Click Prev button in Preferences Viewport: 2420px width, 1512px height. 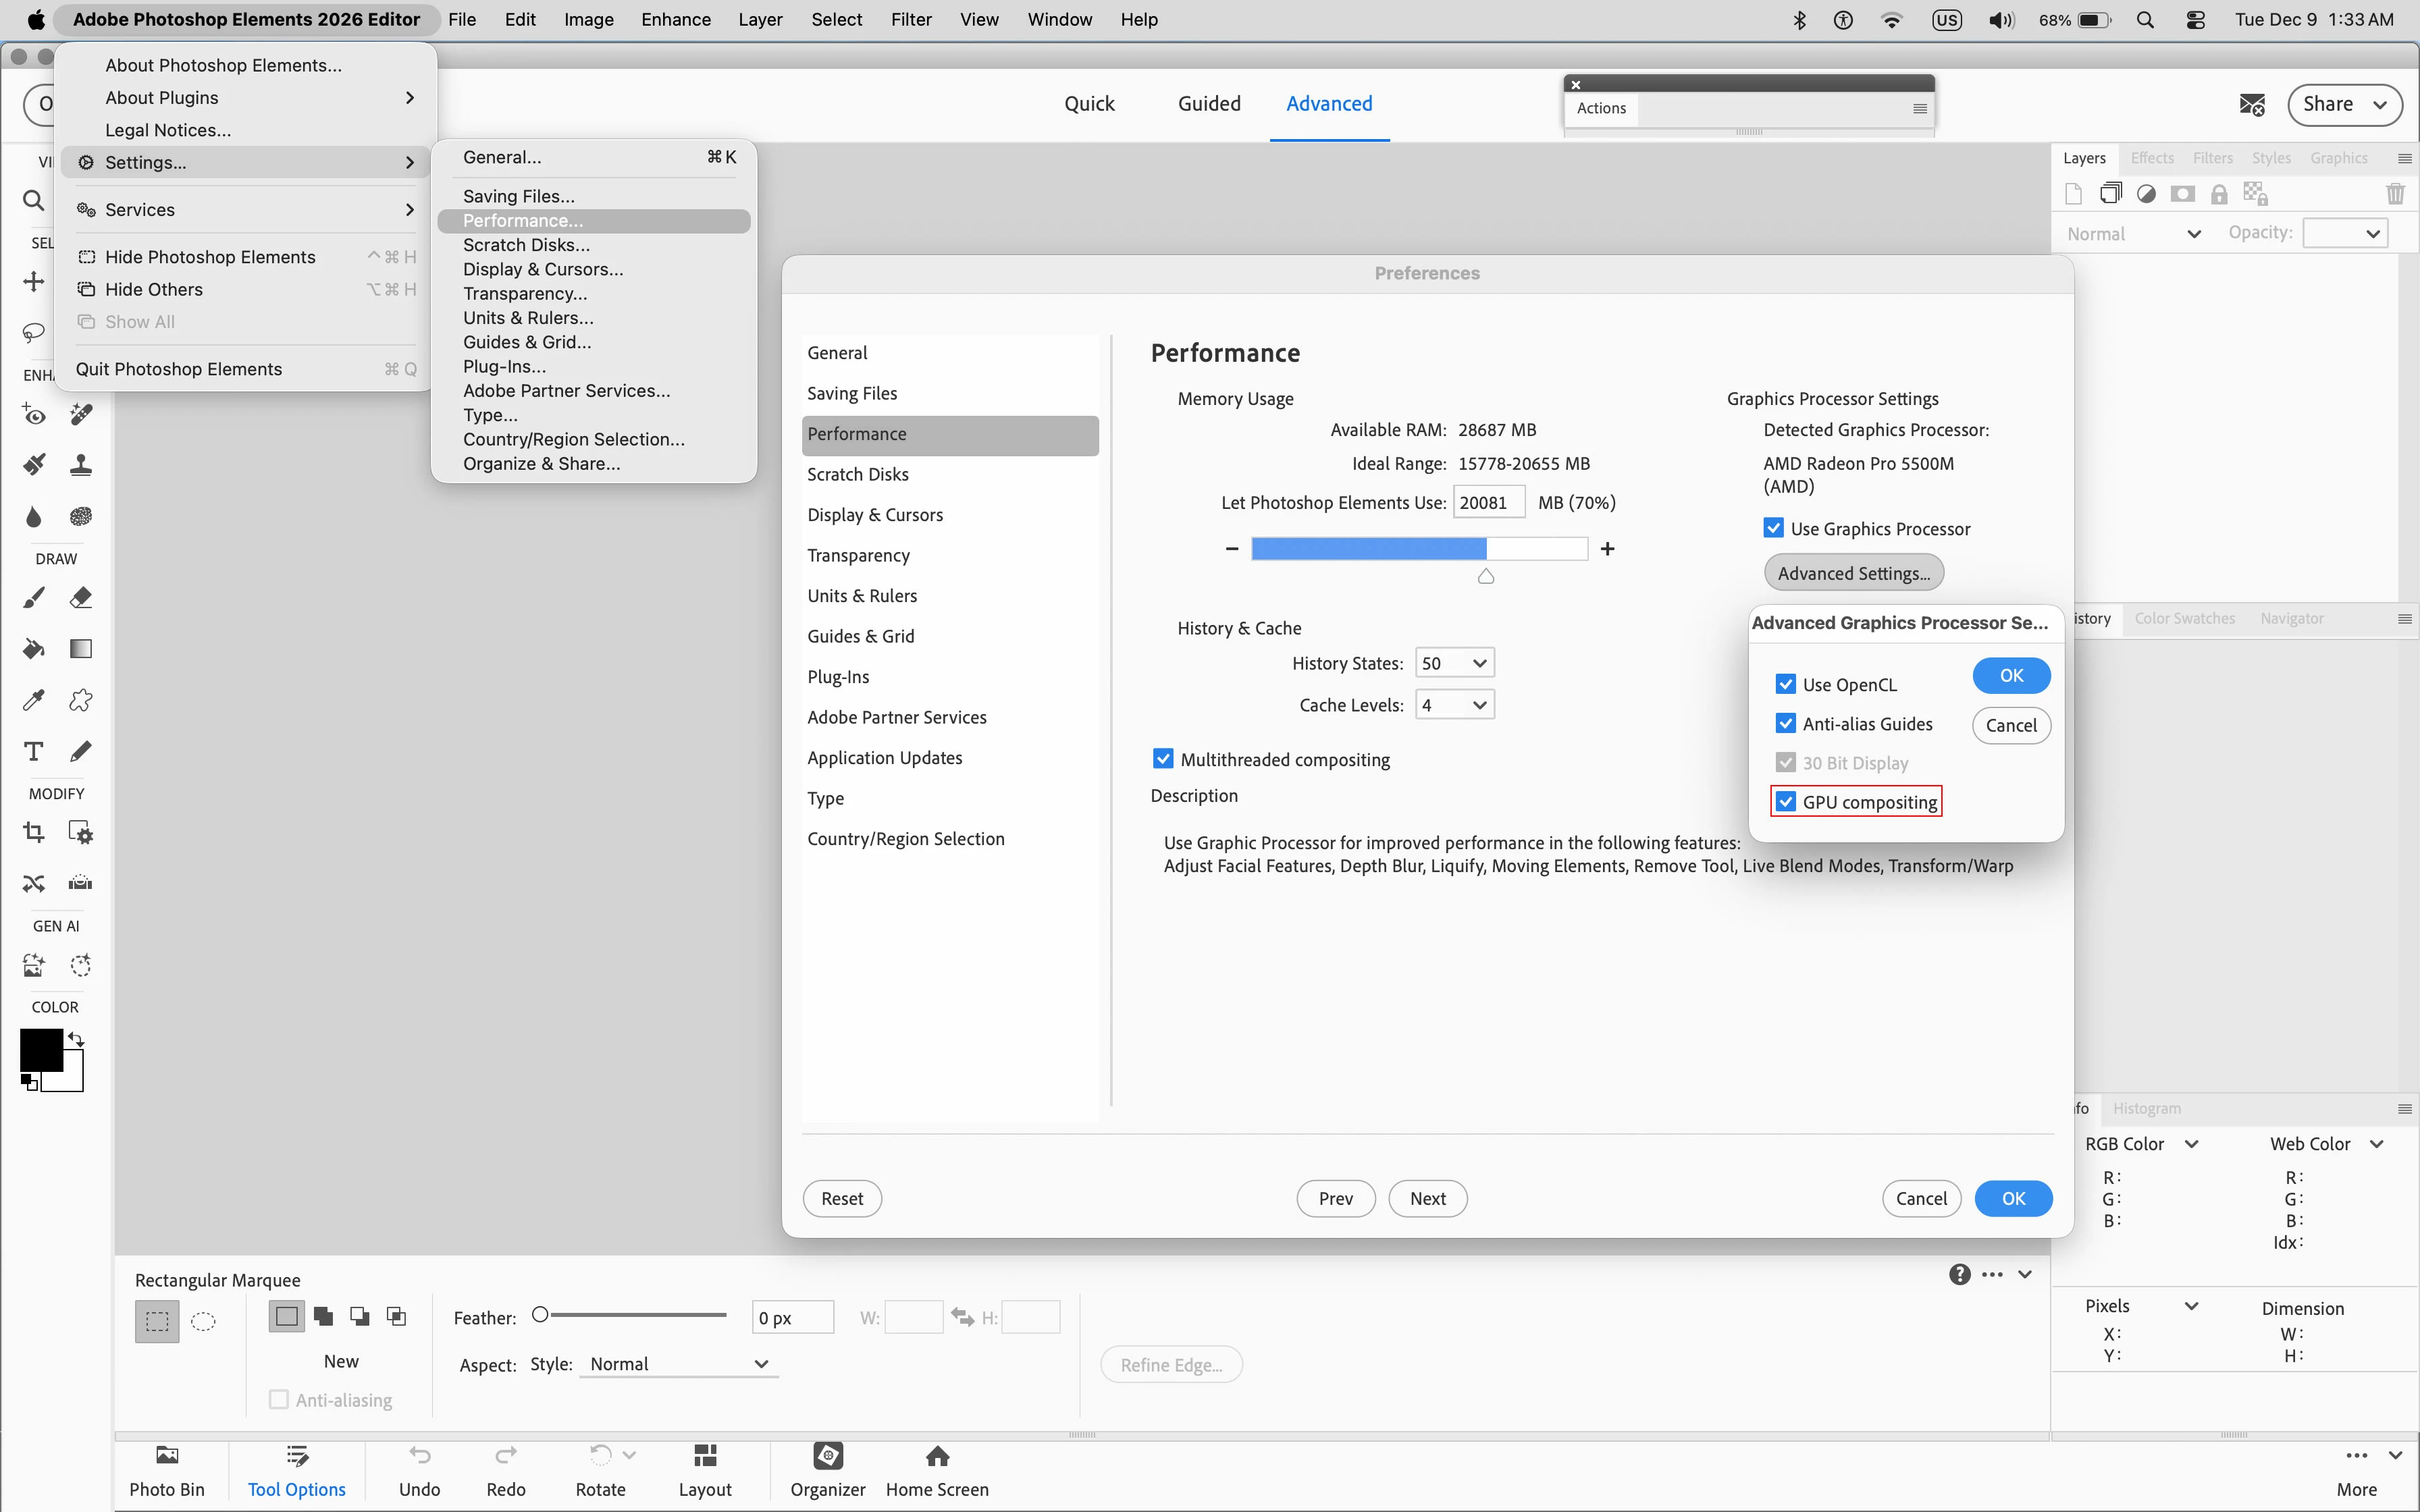pos(1336,1198)
